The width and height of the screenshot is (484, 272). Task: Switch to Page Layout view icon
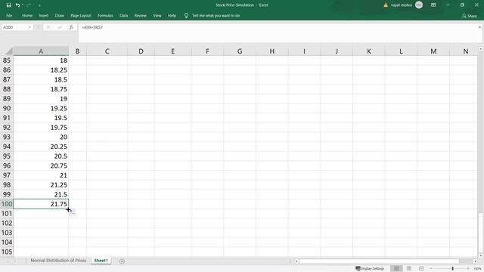(x=409, y=269)
